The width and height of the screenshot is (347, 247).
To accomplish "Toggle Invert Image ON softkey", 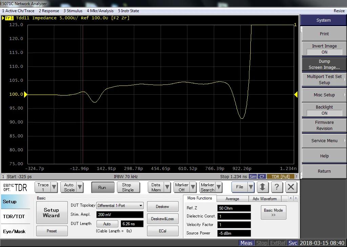I will tap(324, 49).
